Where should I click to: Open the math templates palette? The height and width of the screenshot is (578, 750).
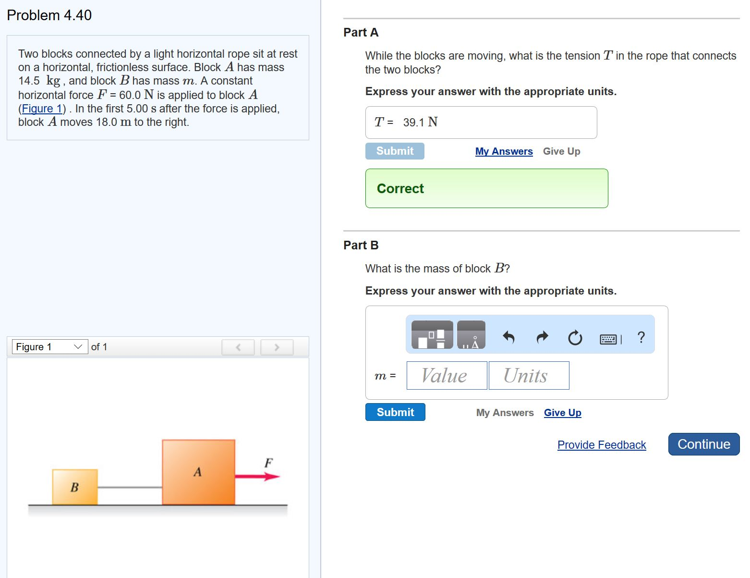[x=432, y=334]
